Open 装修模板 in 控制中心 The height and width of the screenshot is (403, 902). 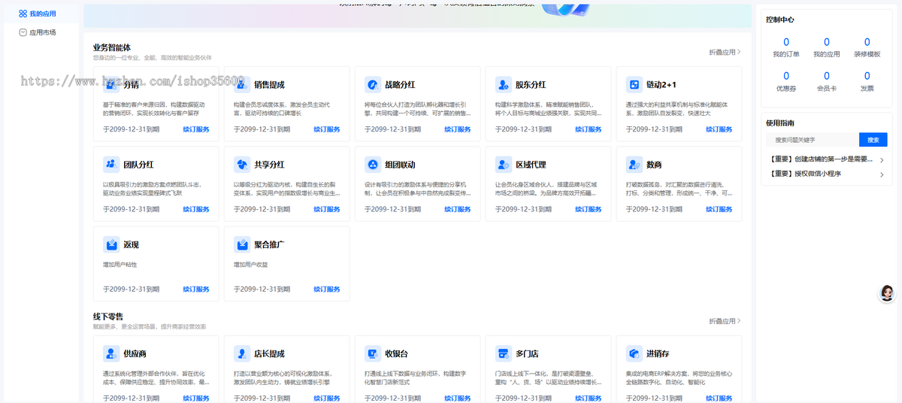[867, 48]
